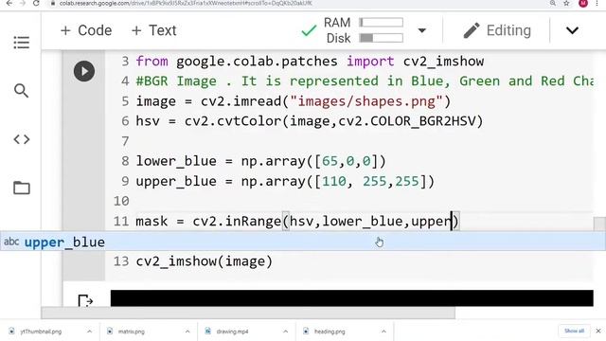Screen dimensions: 606x341
Task: Click the value 65 on line 8
Action: click(x=330, y=161)
